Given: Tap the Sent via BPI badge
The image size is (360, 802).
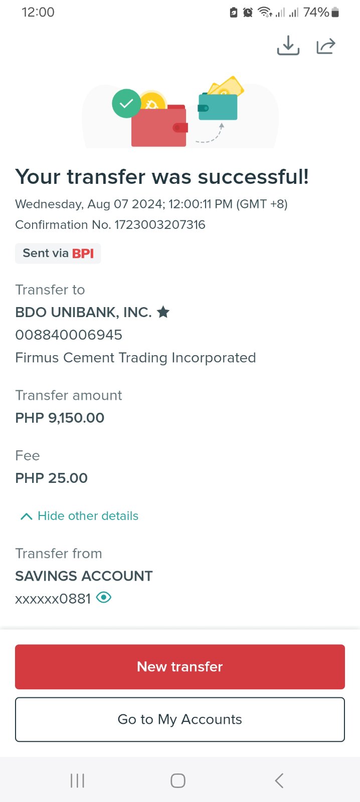Looking at the screenshot, I should tap(58, 253).
